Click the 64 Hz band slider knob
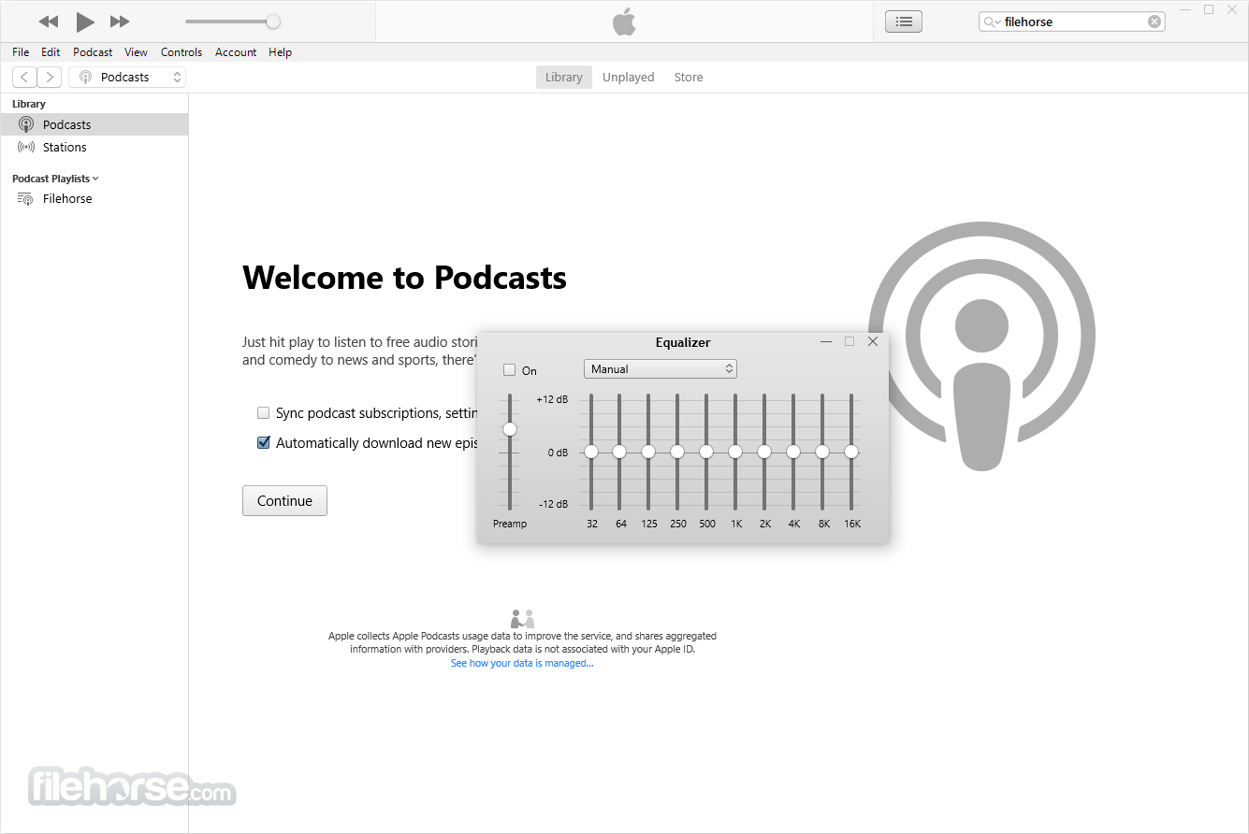Image resolution: width=1249 pixels, height=834 pixels. (619, 452)
